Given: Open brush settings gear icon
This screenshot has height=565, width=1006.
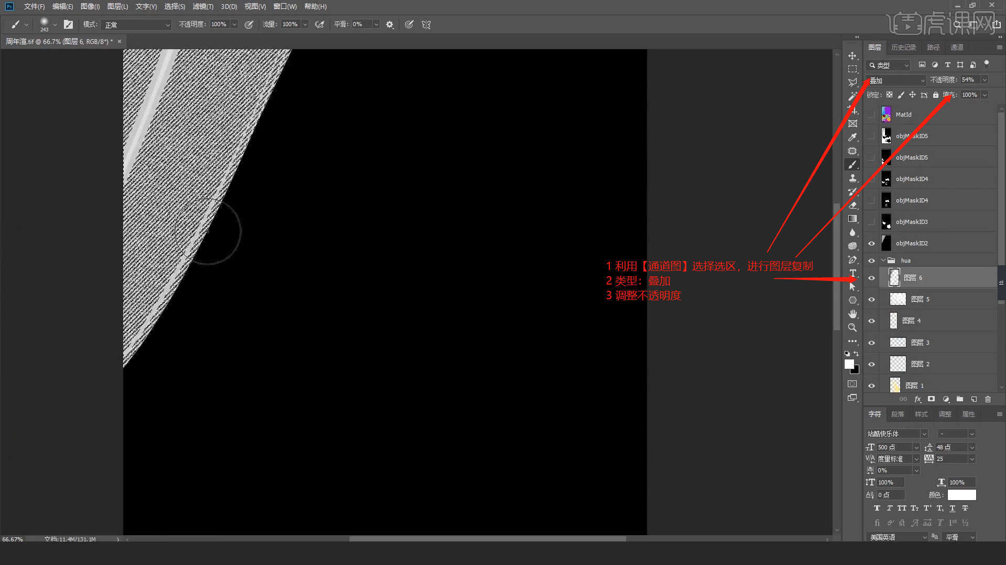Looking at the screenshot, I should pos(389,25).
